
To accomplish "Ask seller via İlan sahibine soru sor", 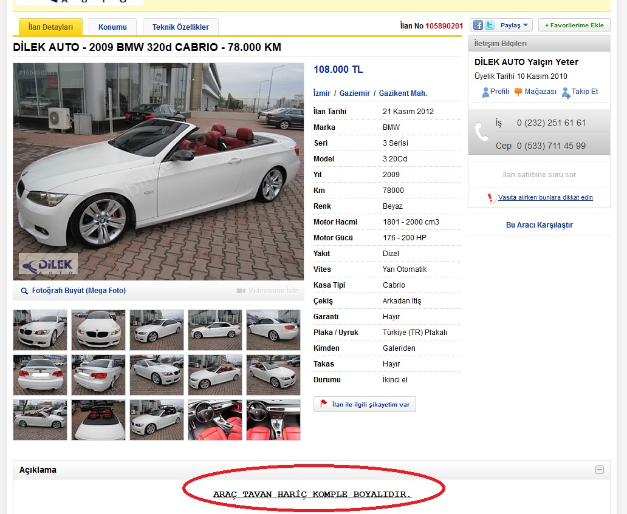I will 539,175.
